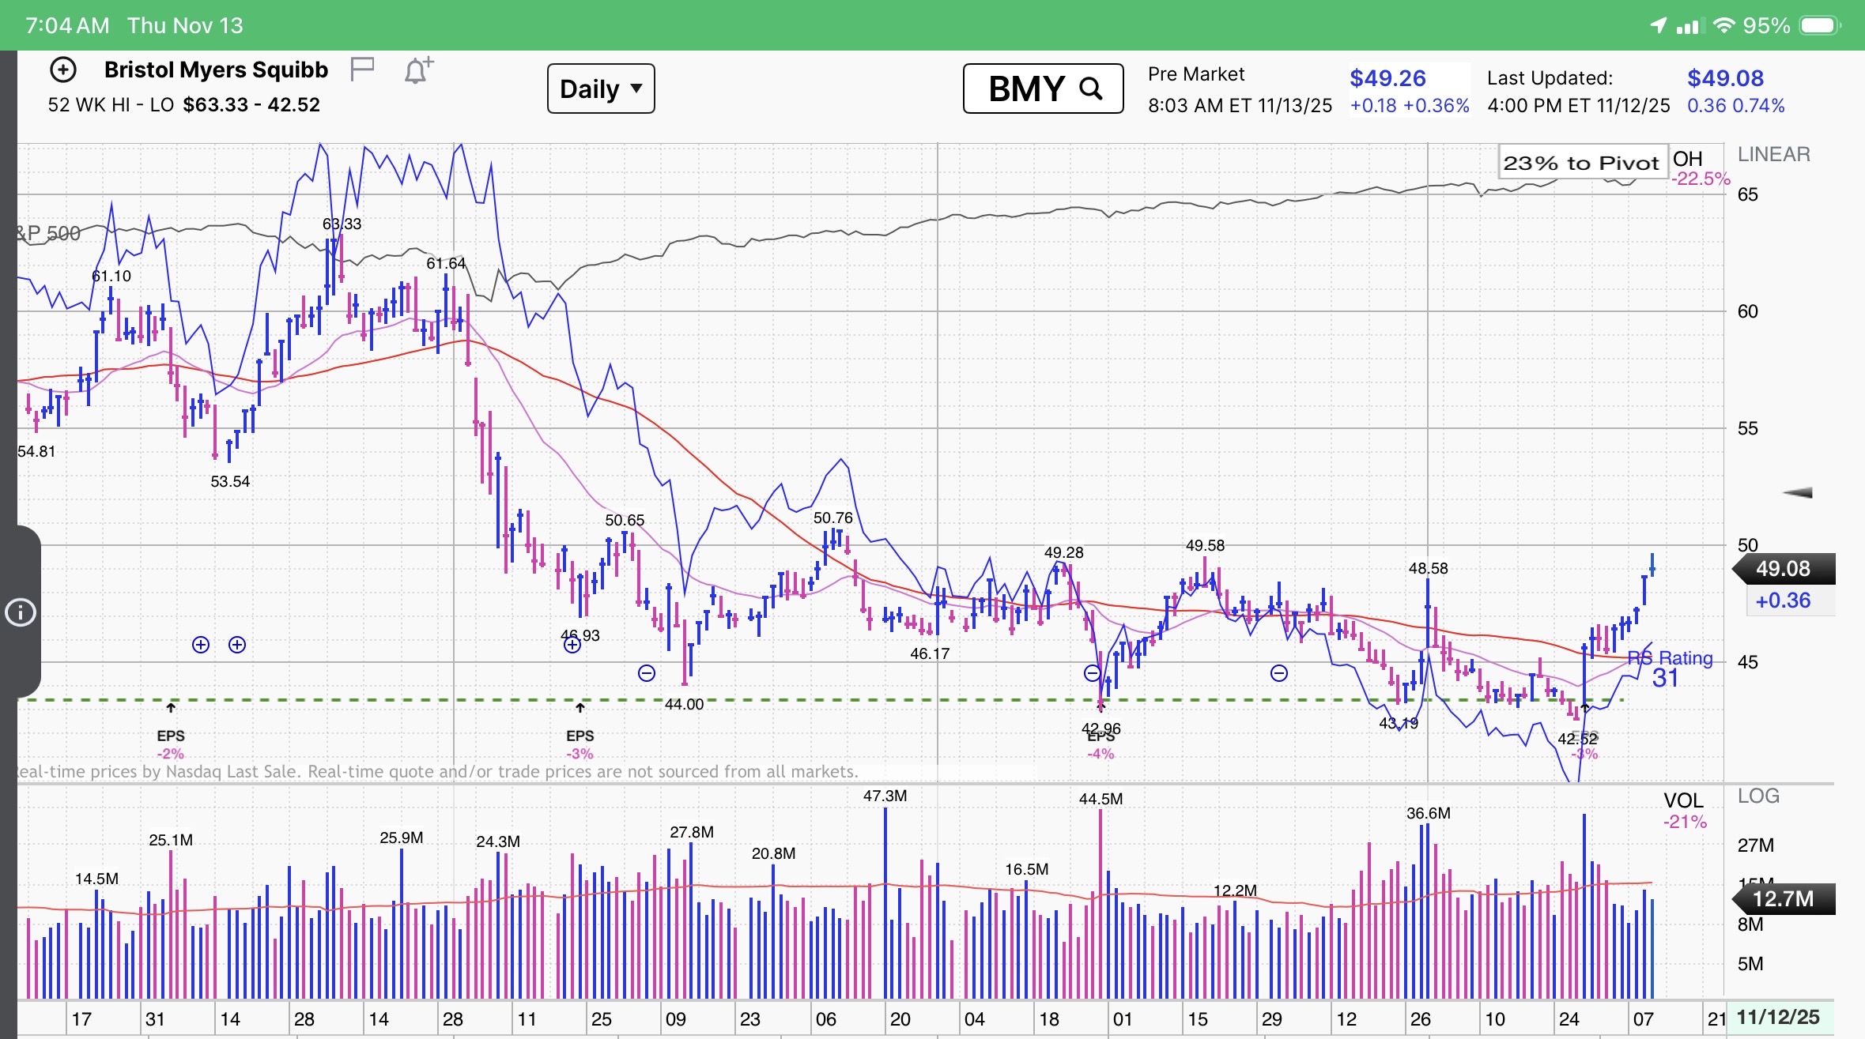Viewport: 1865px width, 1039px height.
Task: Toggle the LOG volume scale label
Action: click(1758, 796)
